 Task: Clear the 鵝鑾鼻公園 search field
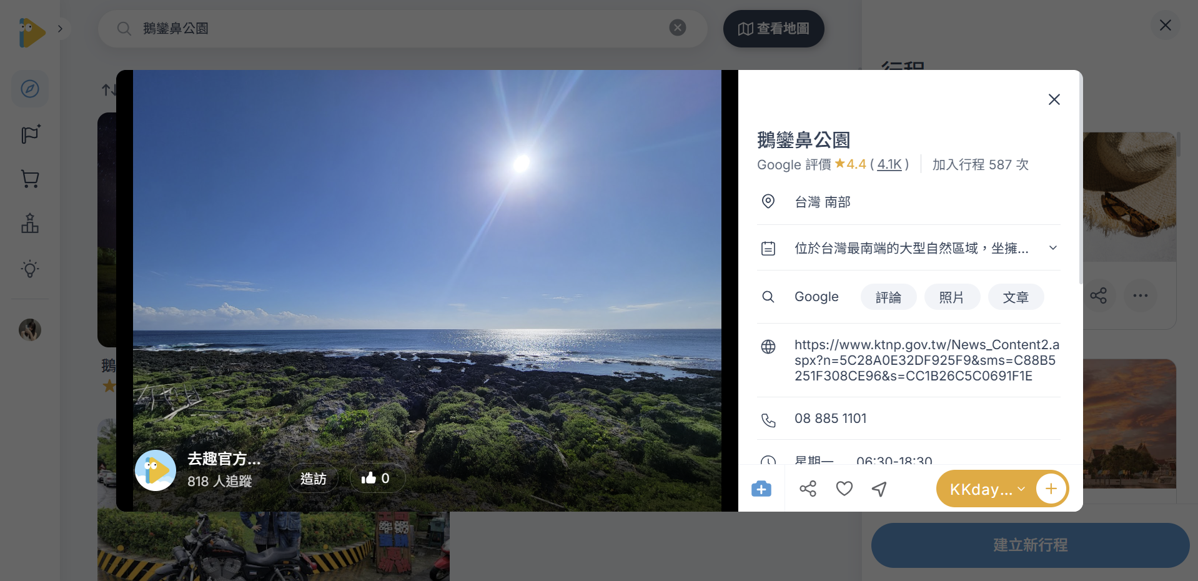point(678,27)
